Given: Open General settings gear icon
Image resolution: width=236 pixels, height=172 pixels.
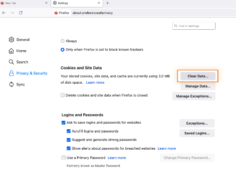Looking at the screenshot, I should (x=11, y=40).
